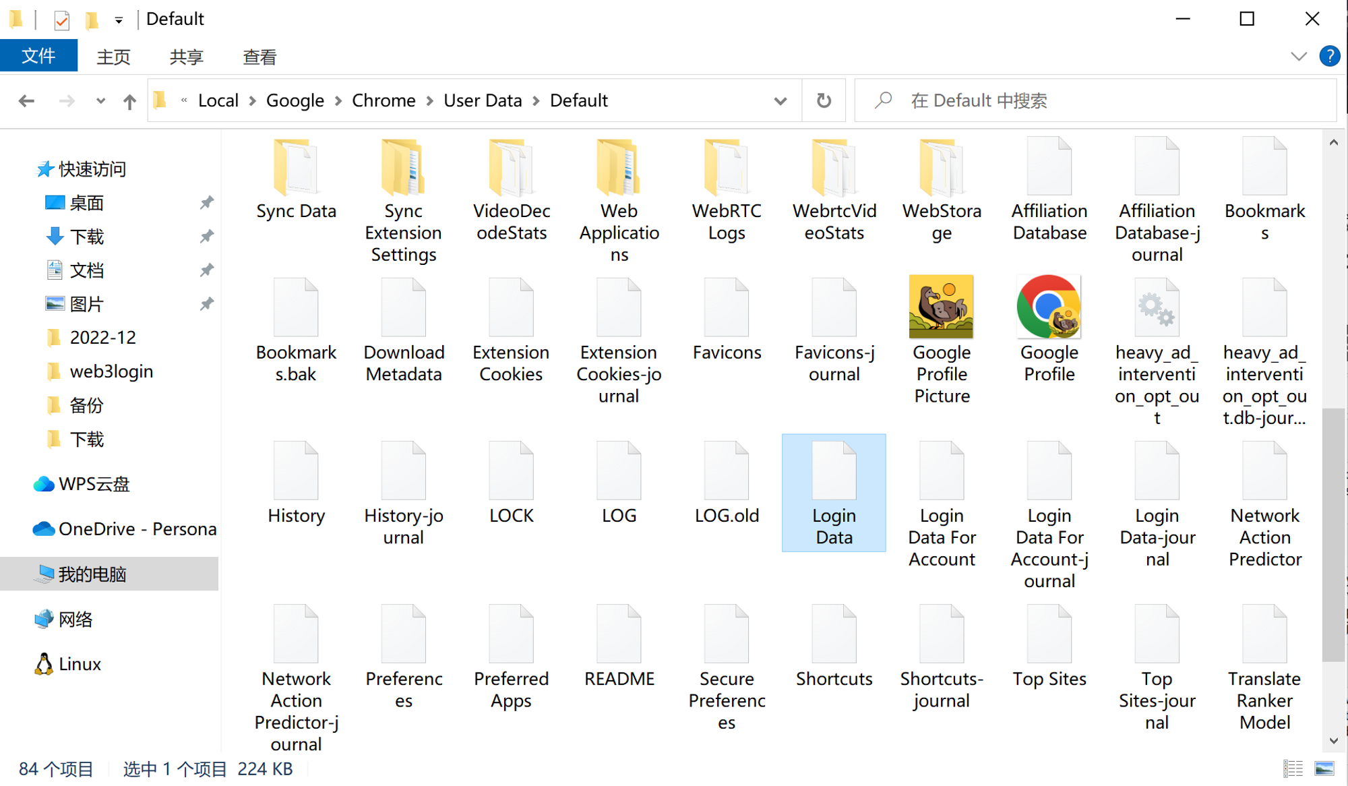Open the Google Profile Picture file

[x=941, y=307]
